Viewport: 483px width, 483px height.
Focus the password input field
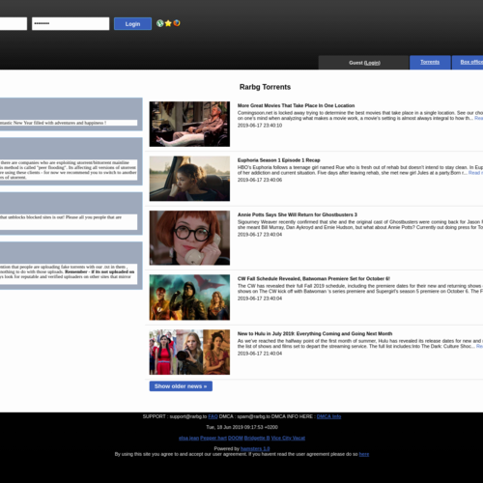pyautogui.click(x=71, y=24)
